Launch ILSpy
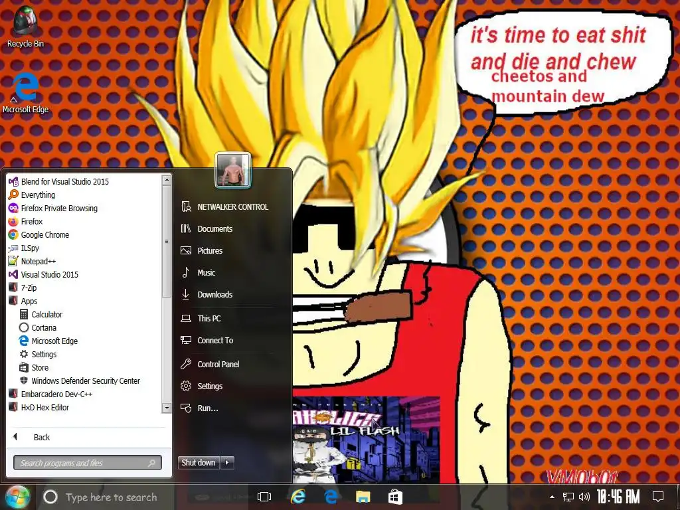This screenshot has height=510, width=680. (25, 248)
